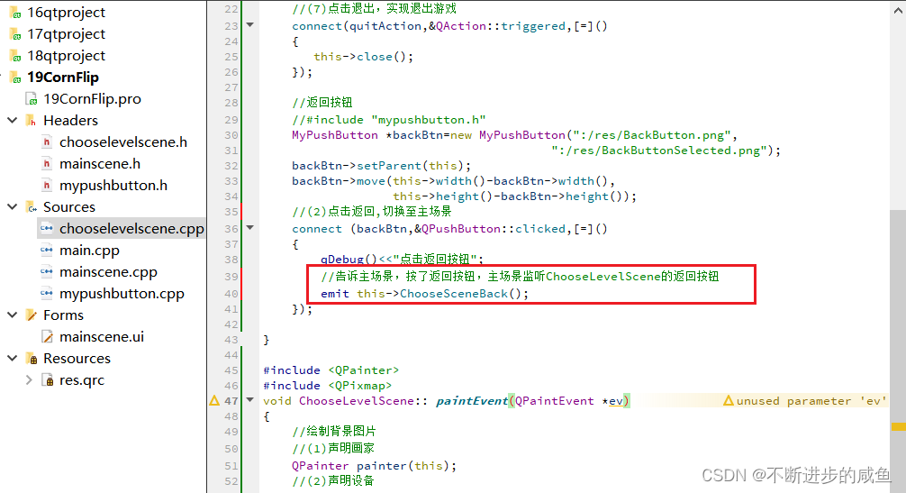Screen dimensions: 906x493
Task: Select the 18qtproject project entry
Action: (x=66, y=56)
